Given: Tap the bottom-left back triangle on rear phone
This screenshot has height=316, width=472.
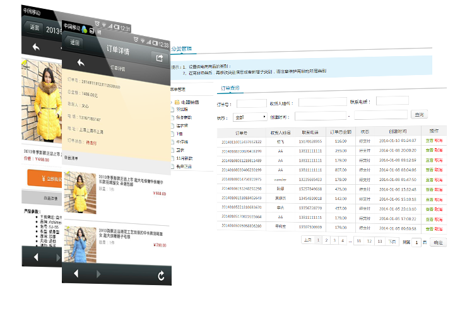Looking at the screenshot, I should click(x=36, y=257).
